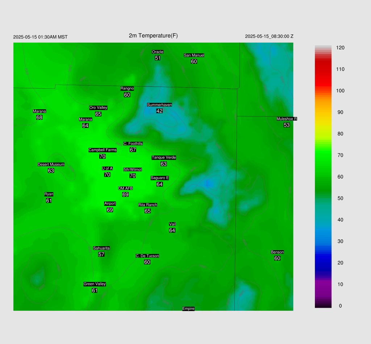Click the 60 reading under C. De Tucson
Screen dimensions: 371x344
147,262
